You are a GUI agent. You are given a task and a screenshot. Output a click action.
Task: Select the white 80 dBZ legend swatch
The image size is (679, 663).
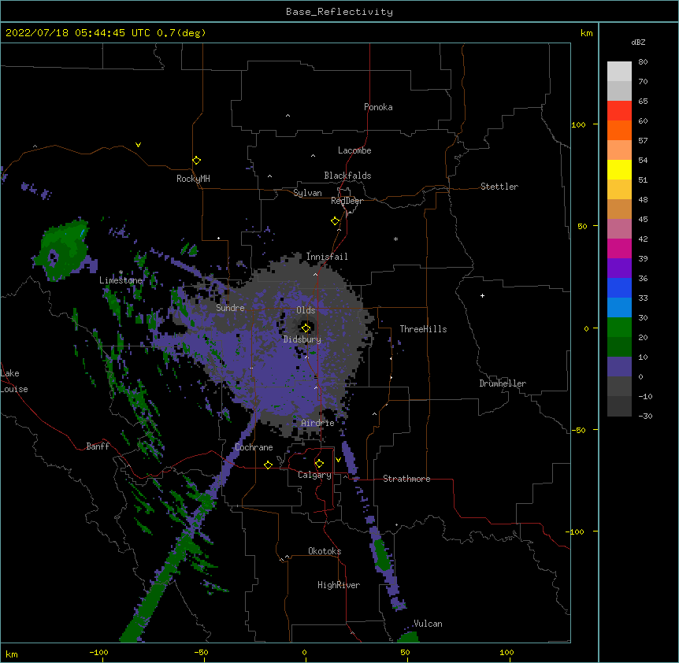pos(619,72)
